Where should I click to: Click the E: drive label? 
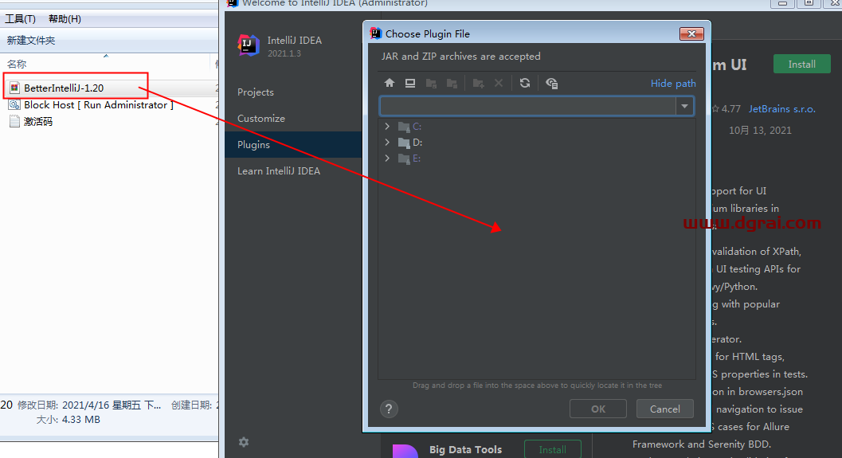(x=417, y=159)
